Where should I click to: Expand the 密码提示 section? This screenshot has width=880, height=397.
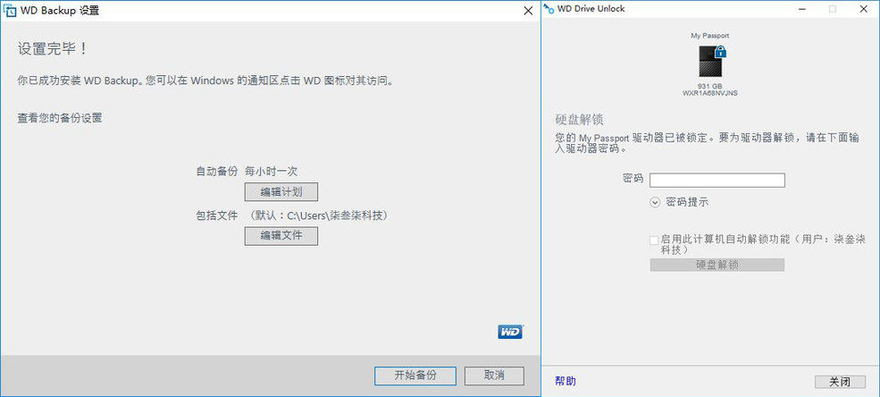point(655,202)
